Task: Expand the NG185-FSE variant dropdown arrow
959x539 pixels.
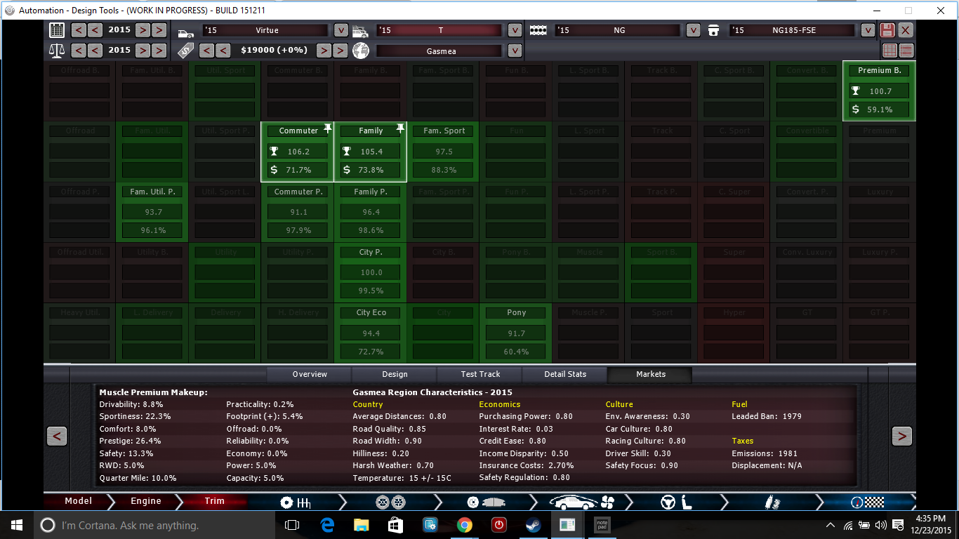Action: 868,30
